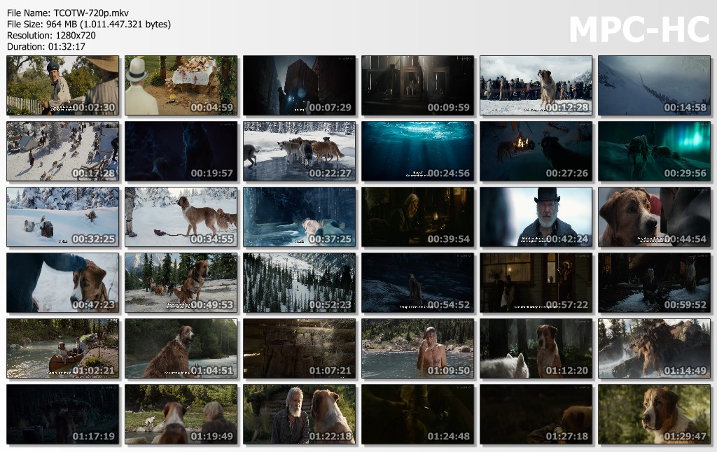Pick the thumbnail marked 00:32:25
The width and height of the screenshot is (717, 452).
click(62, 217)
